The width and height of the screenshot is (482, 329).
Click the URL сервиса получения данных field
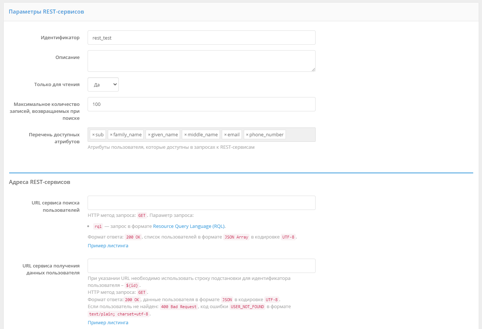point(201,266)
